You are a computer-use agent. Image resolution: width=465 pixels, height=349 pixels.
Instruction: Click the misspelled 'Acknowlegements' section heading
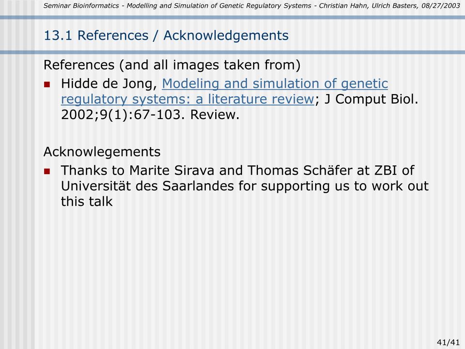click(x=102, y=152)
